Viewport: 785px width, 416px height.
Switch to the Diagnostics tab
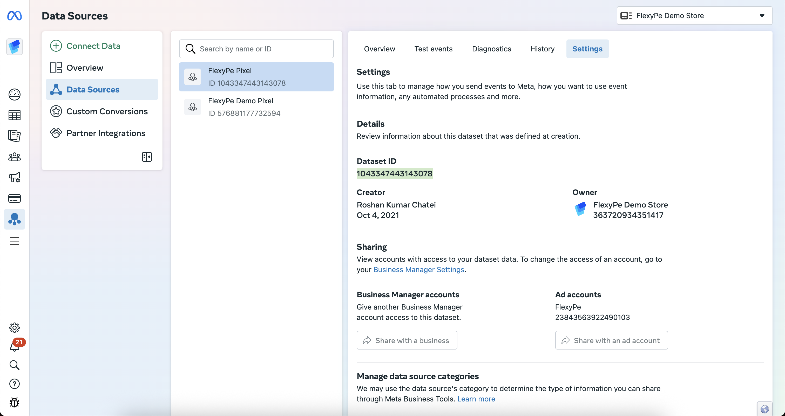click(491, 49)
